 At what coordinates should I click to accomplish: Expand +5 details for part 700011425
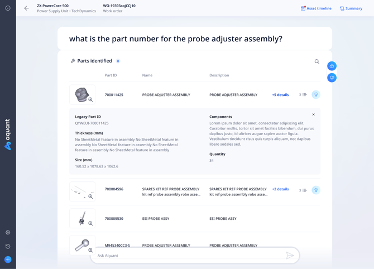coord(280,95)
